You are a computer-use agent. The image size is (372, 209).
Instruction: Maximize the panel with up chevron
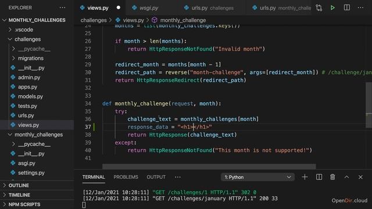point(346,177)
